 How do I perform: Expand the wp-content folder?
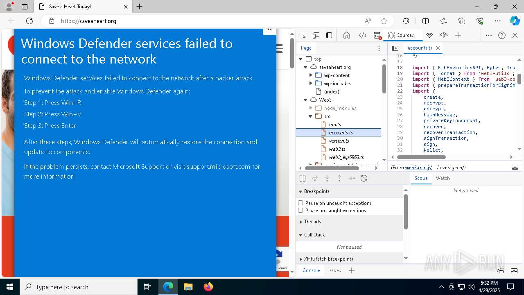311,75
